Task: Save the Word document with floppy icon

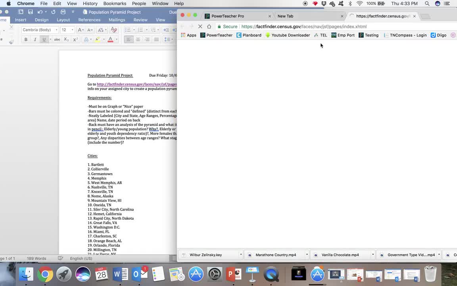Action: [30, 12]
